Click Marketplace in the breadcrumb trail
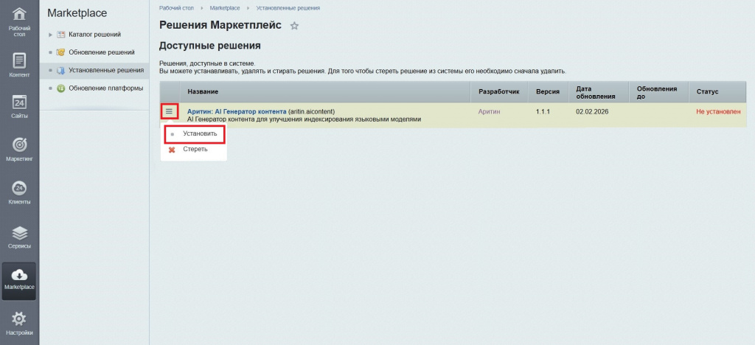 point(224,7)
